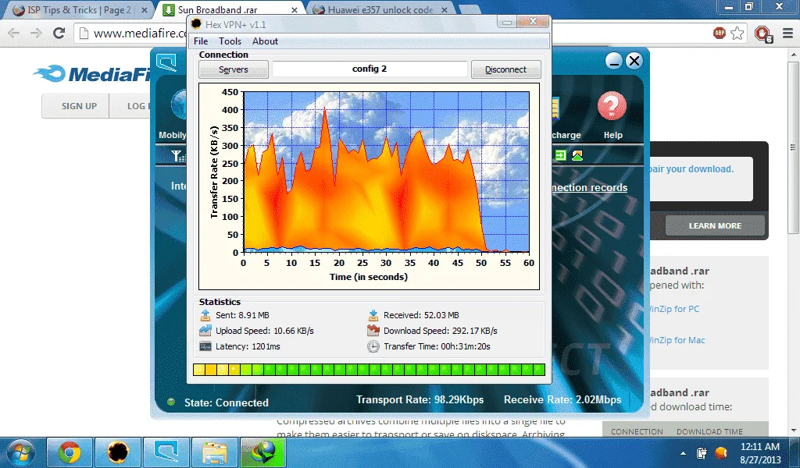Click the MediaFire logo
Screen dimensions: 800x468
(93, 74)
